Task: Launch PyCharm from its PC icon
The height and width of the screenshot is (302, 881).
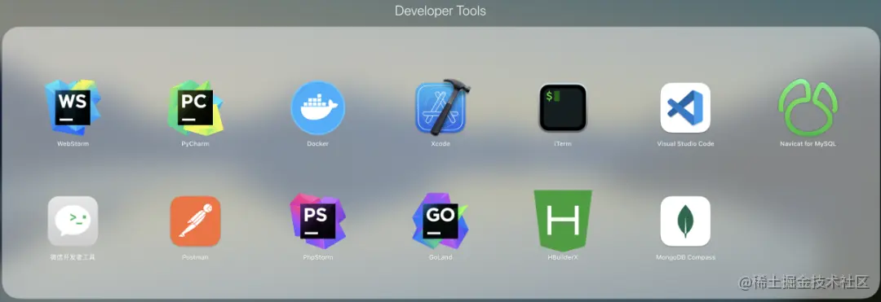Action: [x=196, y=107]
